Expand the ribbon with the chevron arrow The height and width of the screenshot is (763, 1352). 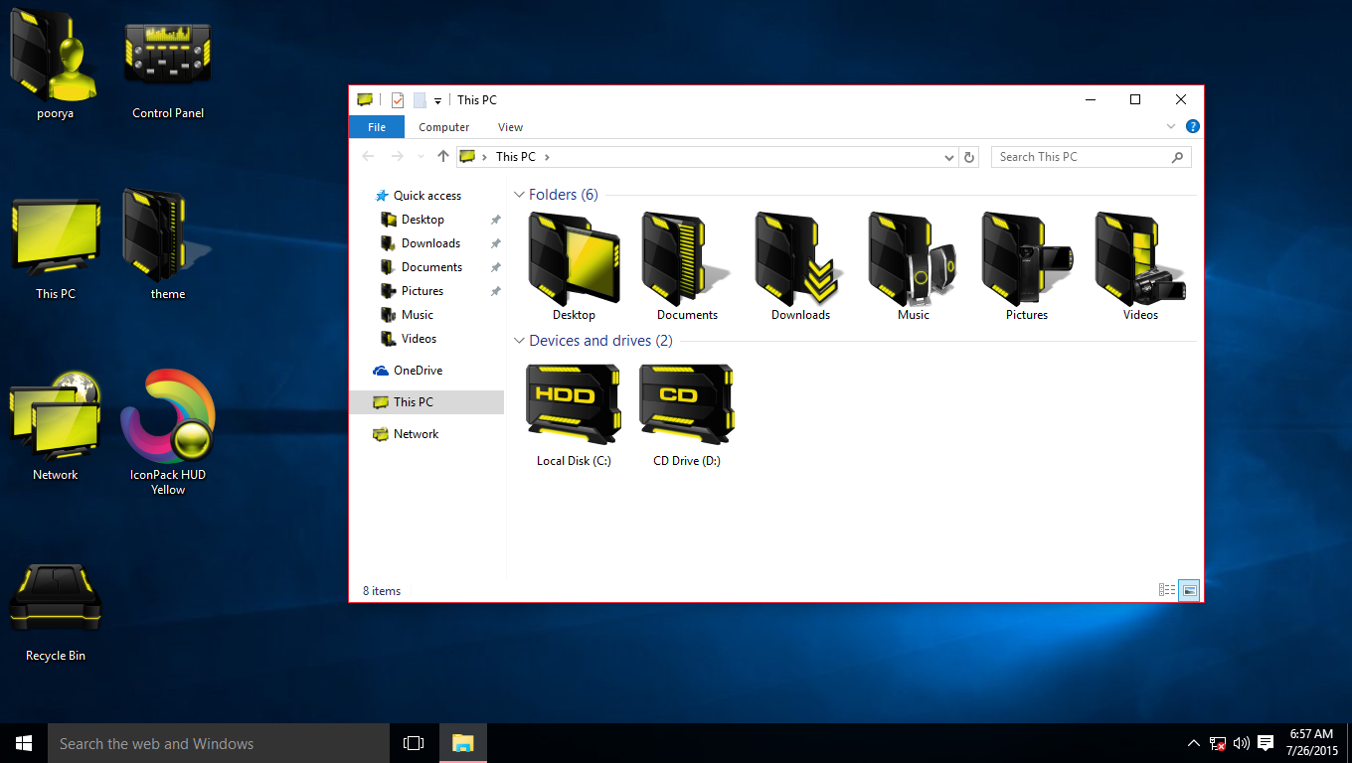click(x=1171, y=126)
